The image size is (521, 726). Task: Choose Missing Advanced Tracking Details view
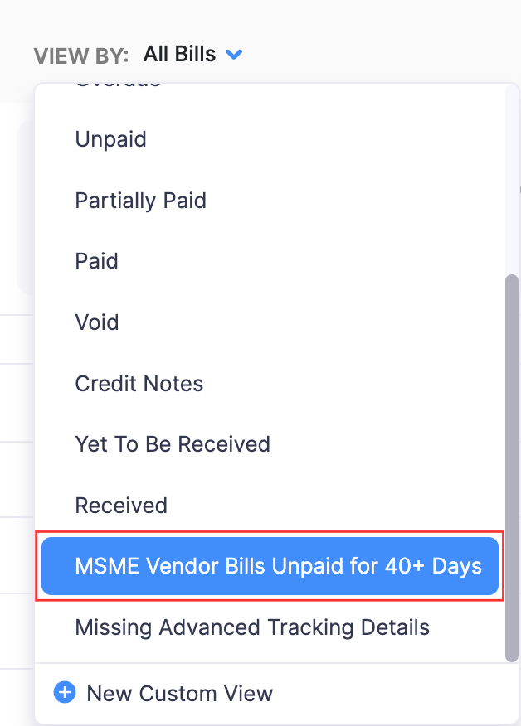click(x=252, y=627)
